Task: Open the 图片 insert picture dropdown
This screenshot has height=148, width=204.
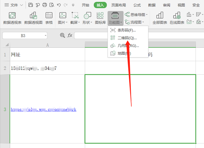Action: coord(63,18)
